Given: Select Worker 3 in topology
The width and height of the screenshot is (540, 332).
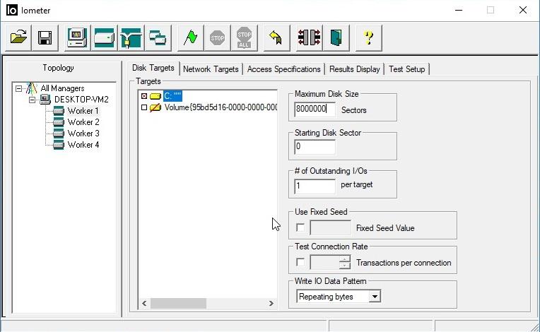Looking at the screenshot, I should click(x=83, y=134).
